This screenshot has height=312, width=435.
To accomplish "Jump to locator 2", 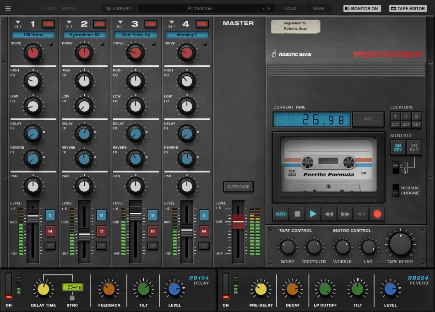I will pyautogui.click(x=406, y=116).
